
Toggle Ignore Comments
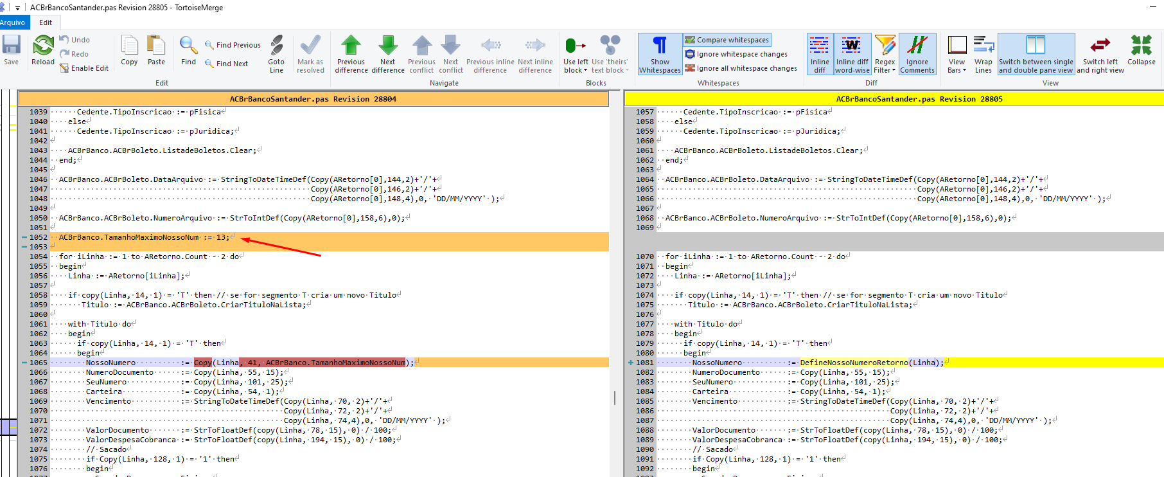point(917,54)
